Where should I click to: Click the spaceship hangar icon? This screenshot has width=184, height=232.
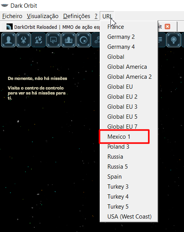click(23, 40)
